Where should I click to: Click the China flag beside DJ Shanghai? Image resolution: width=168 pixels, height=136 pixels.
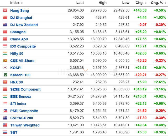point(5,18)
